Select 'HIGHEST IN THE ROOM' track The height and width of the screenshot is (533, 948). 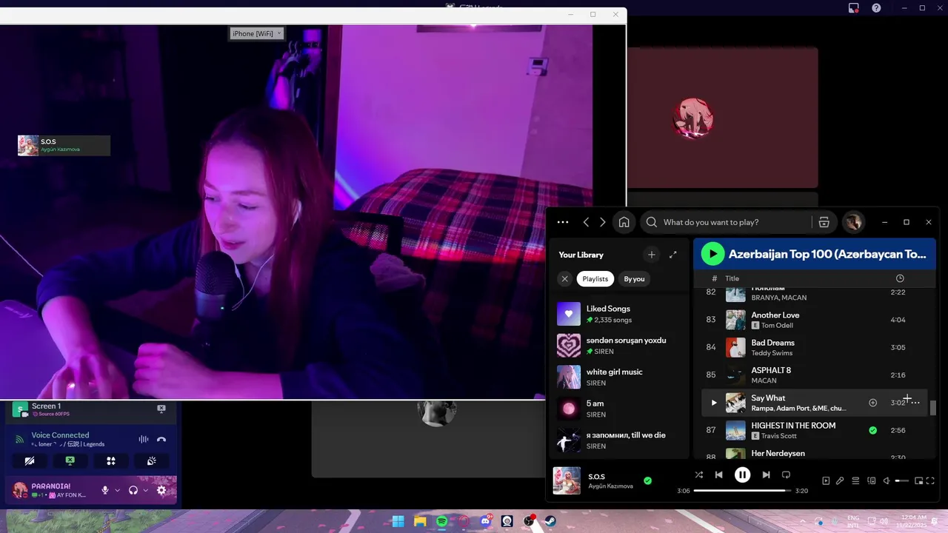(x=815, y=430)
